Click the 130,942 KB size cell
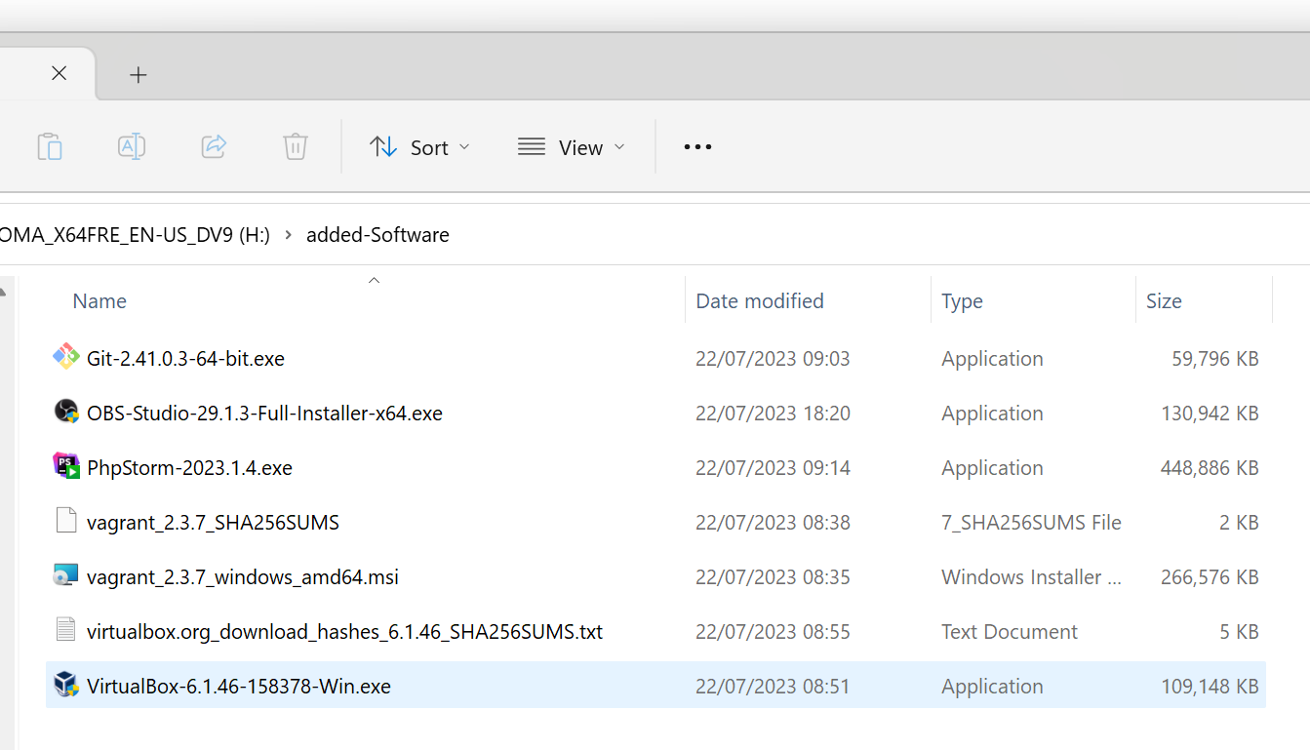This screenshot has width=1310, height=750. click(1210, 414)
